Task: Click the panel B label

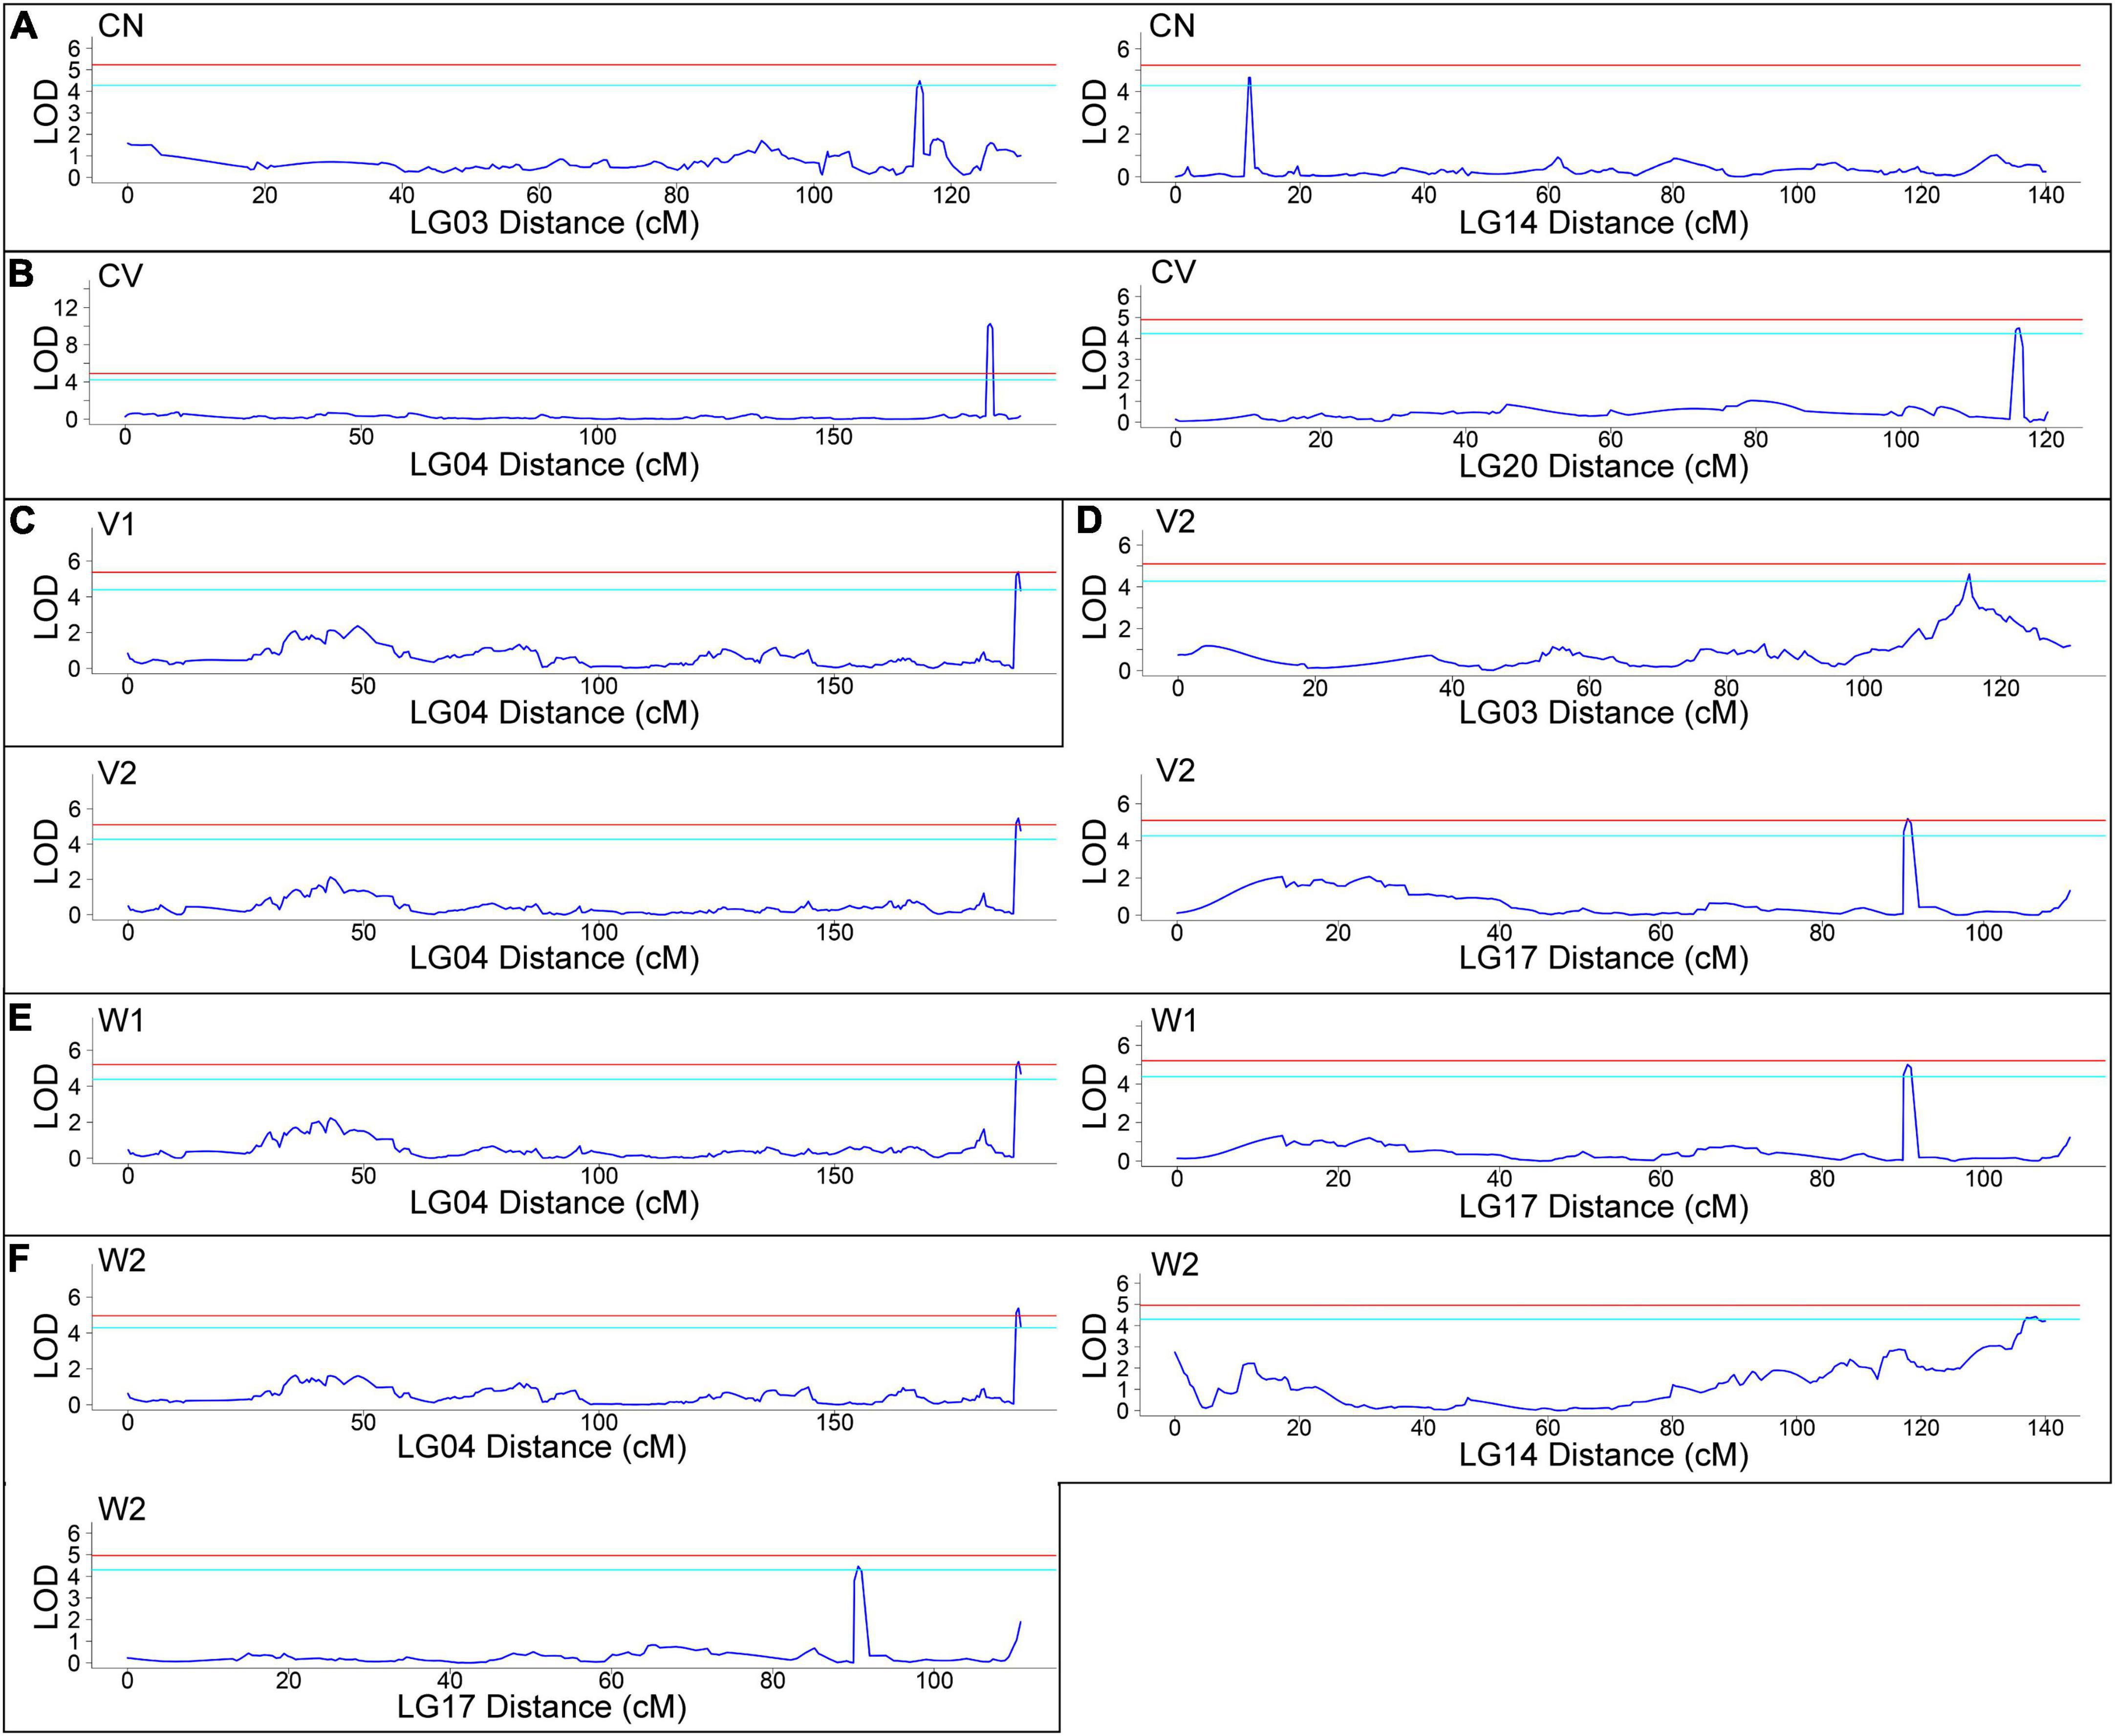Action: point(20,274)
